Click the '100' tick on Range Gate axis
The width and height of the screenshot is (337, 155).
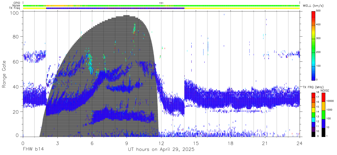click(x=15, y=13)
